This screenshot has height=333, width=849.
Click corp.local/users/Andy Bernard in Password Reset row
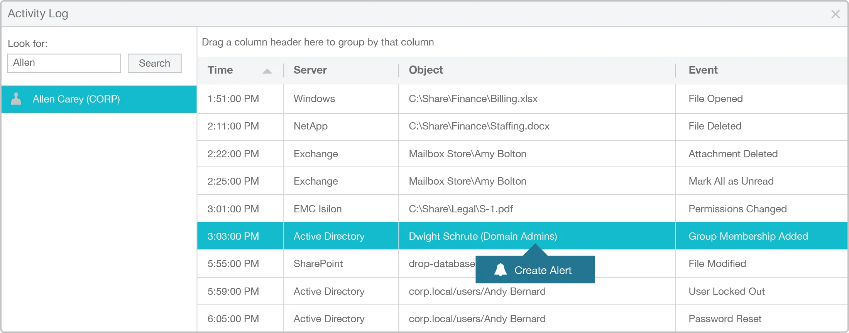(537, 319)
